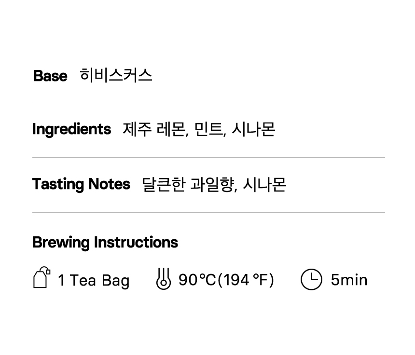The height and width of the screenshot is (355, 415).
Task: Select the Tasting Notes label
Action: (81, 184)
